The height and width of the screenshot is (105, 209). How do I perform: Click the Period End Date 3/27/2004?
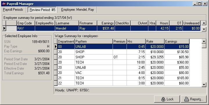[x=42, y=64]
